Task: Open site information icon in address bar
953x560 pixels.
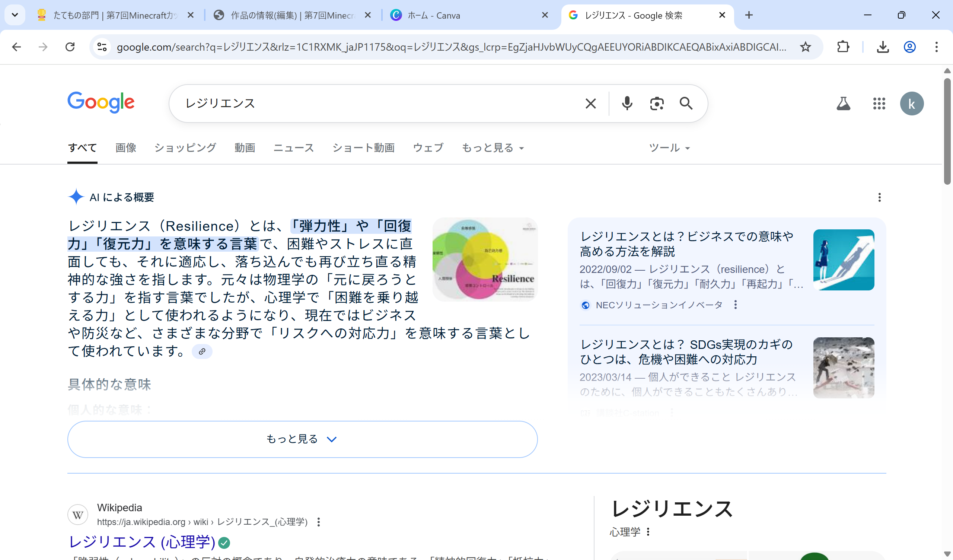Action: point(102,47)
